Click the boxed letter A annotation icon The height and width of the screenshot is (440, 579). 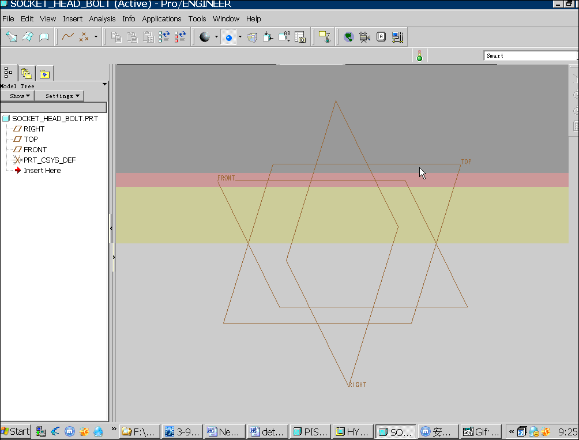(381, 37)
